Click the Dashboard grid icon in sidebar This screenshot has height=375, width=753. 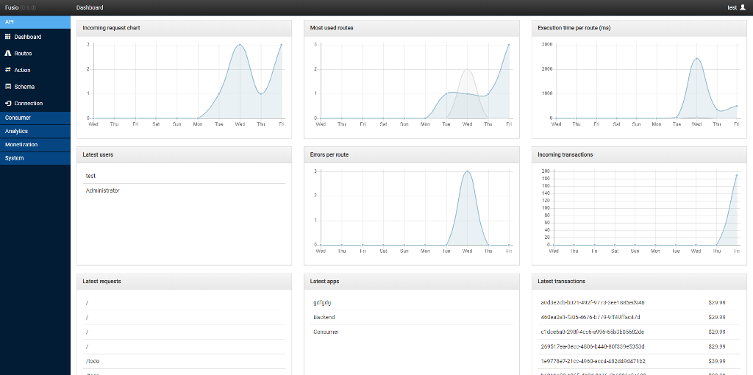point(8,37)
